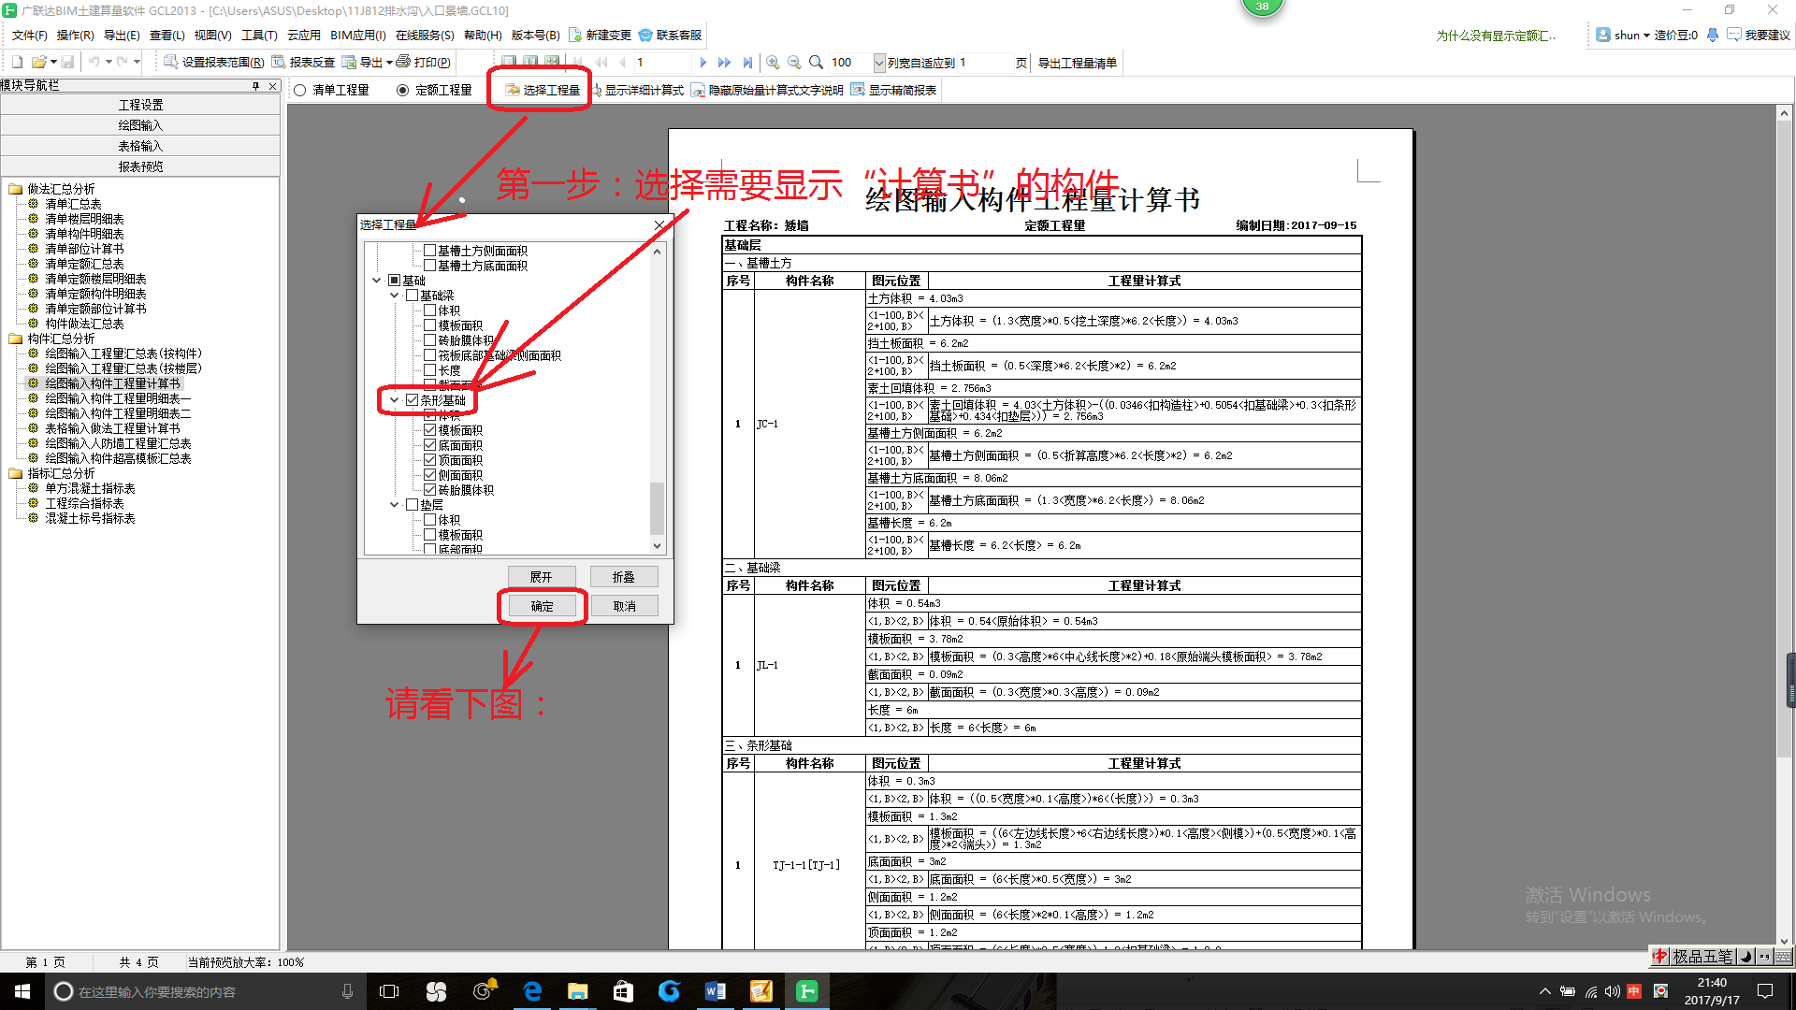Select 清单工程量 radio button
Screen dimensions: 1796x1010
(300, 91)
